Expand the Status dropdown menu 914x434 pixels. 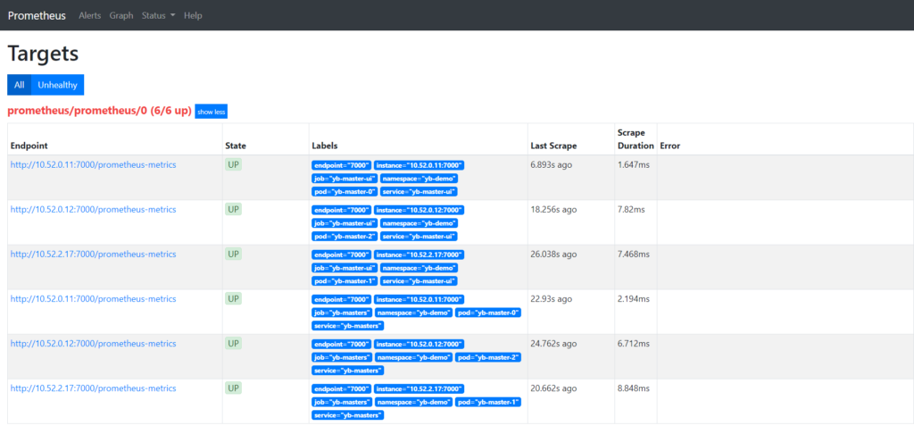(x=158, y=15)
